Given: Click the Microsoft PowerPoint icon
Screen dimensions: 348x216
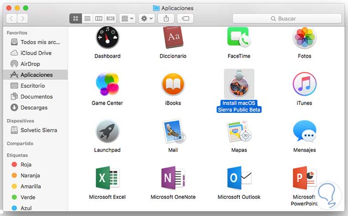Looking at the screenshot, I should 305,177.
